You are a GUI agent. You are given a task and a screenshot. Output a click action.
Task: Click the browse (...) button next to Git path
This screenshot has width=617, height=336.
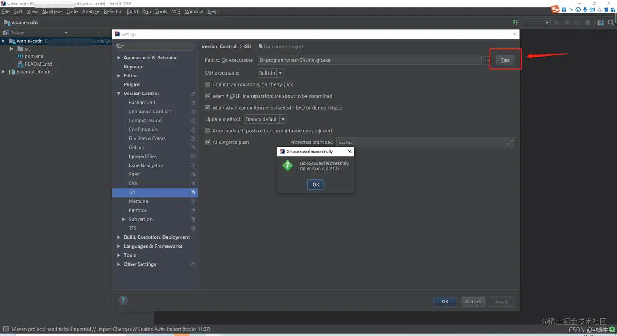pos(487,60)
